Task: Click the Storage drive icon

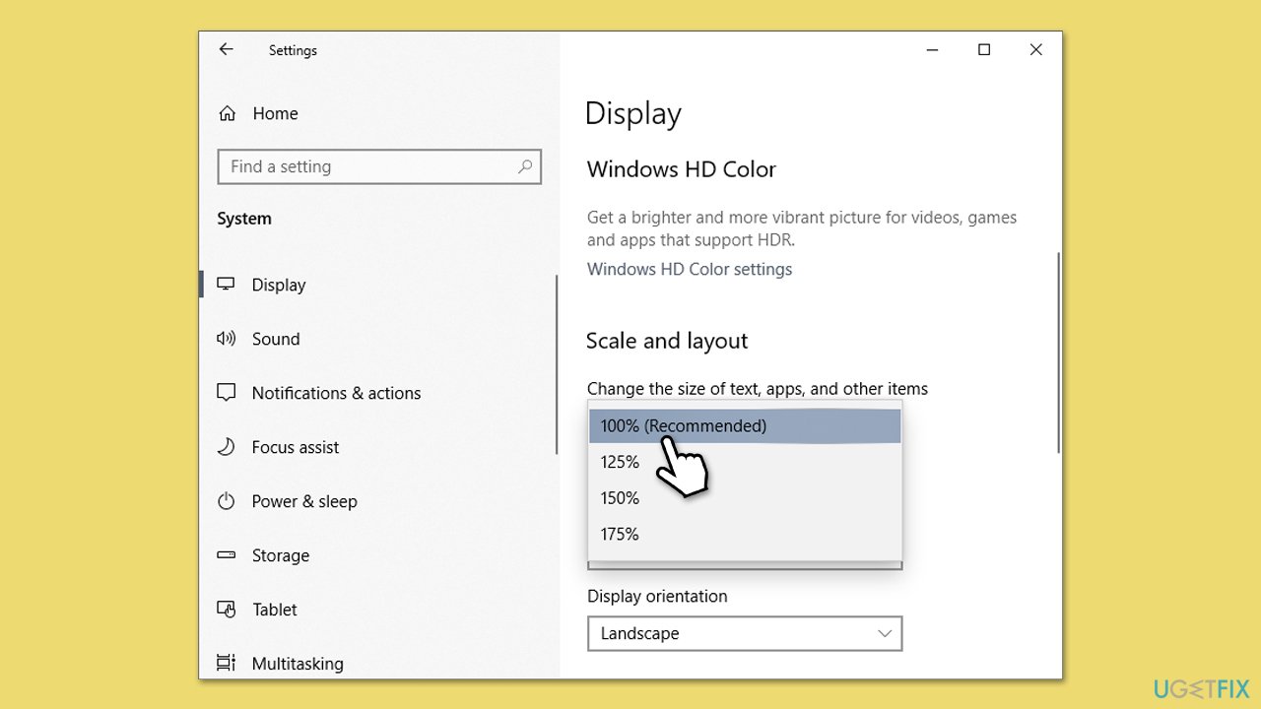Action: point(227,555)
